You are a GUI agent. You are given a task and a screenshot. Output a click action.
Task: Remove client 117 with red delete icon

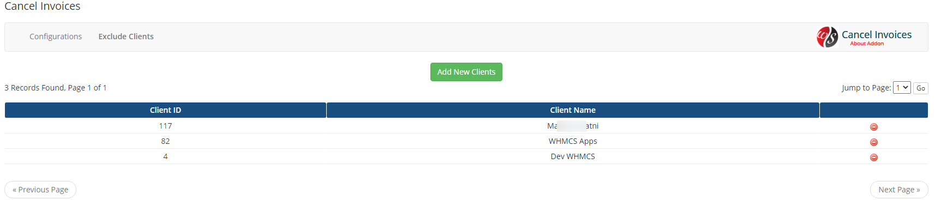873,127
